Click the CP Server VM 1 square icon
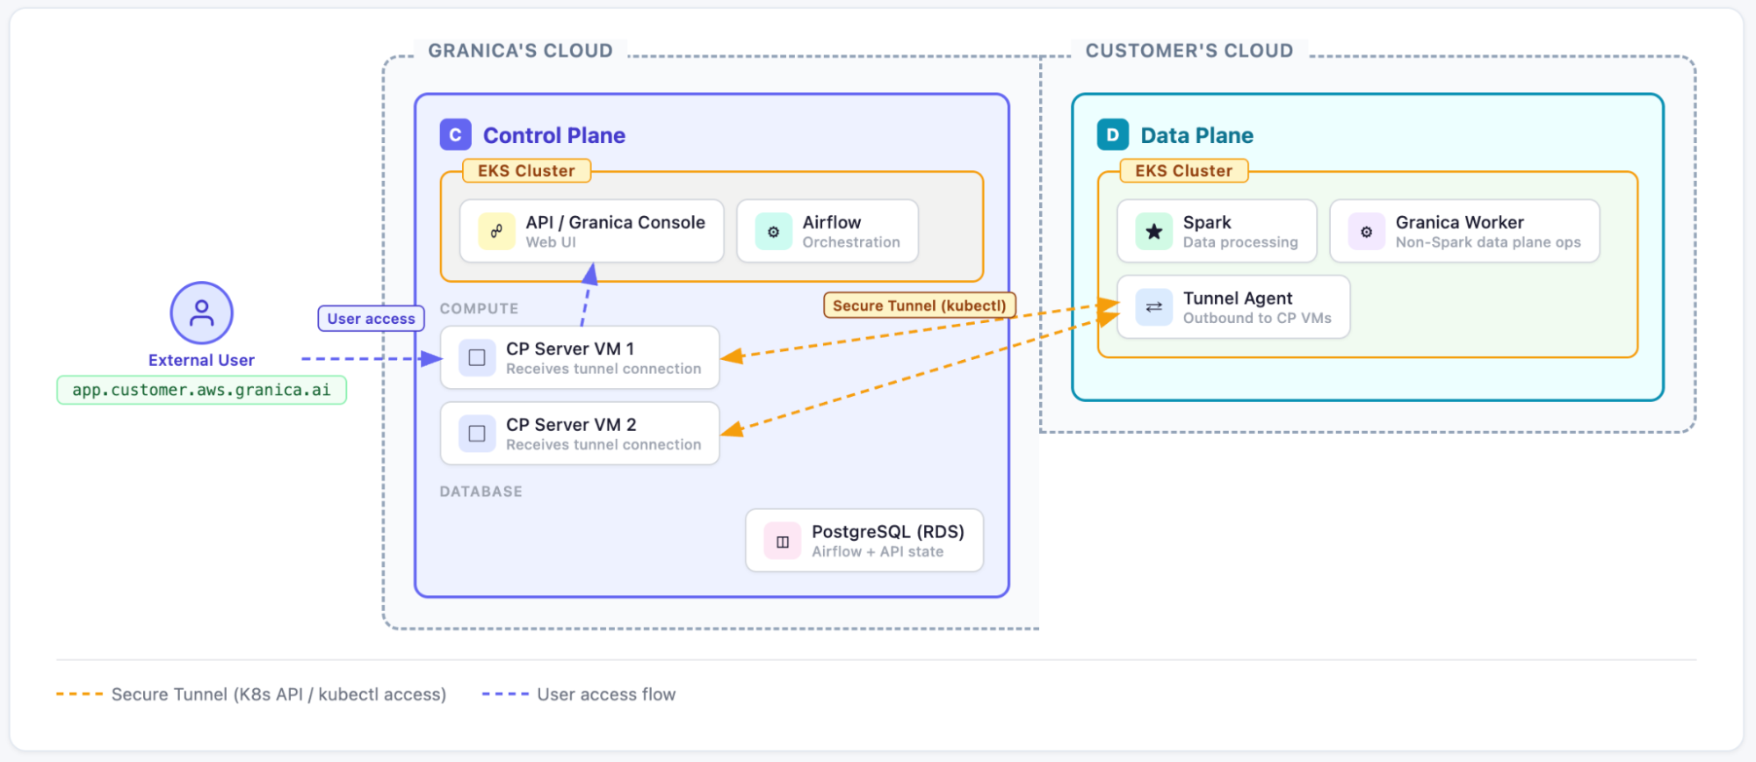This screenshot has width=1756, height=762. pyautogui.click(x=477, y=358)
